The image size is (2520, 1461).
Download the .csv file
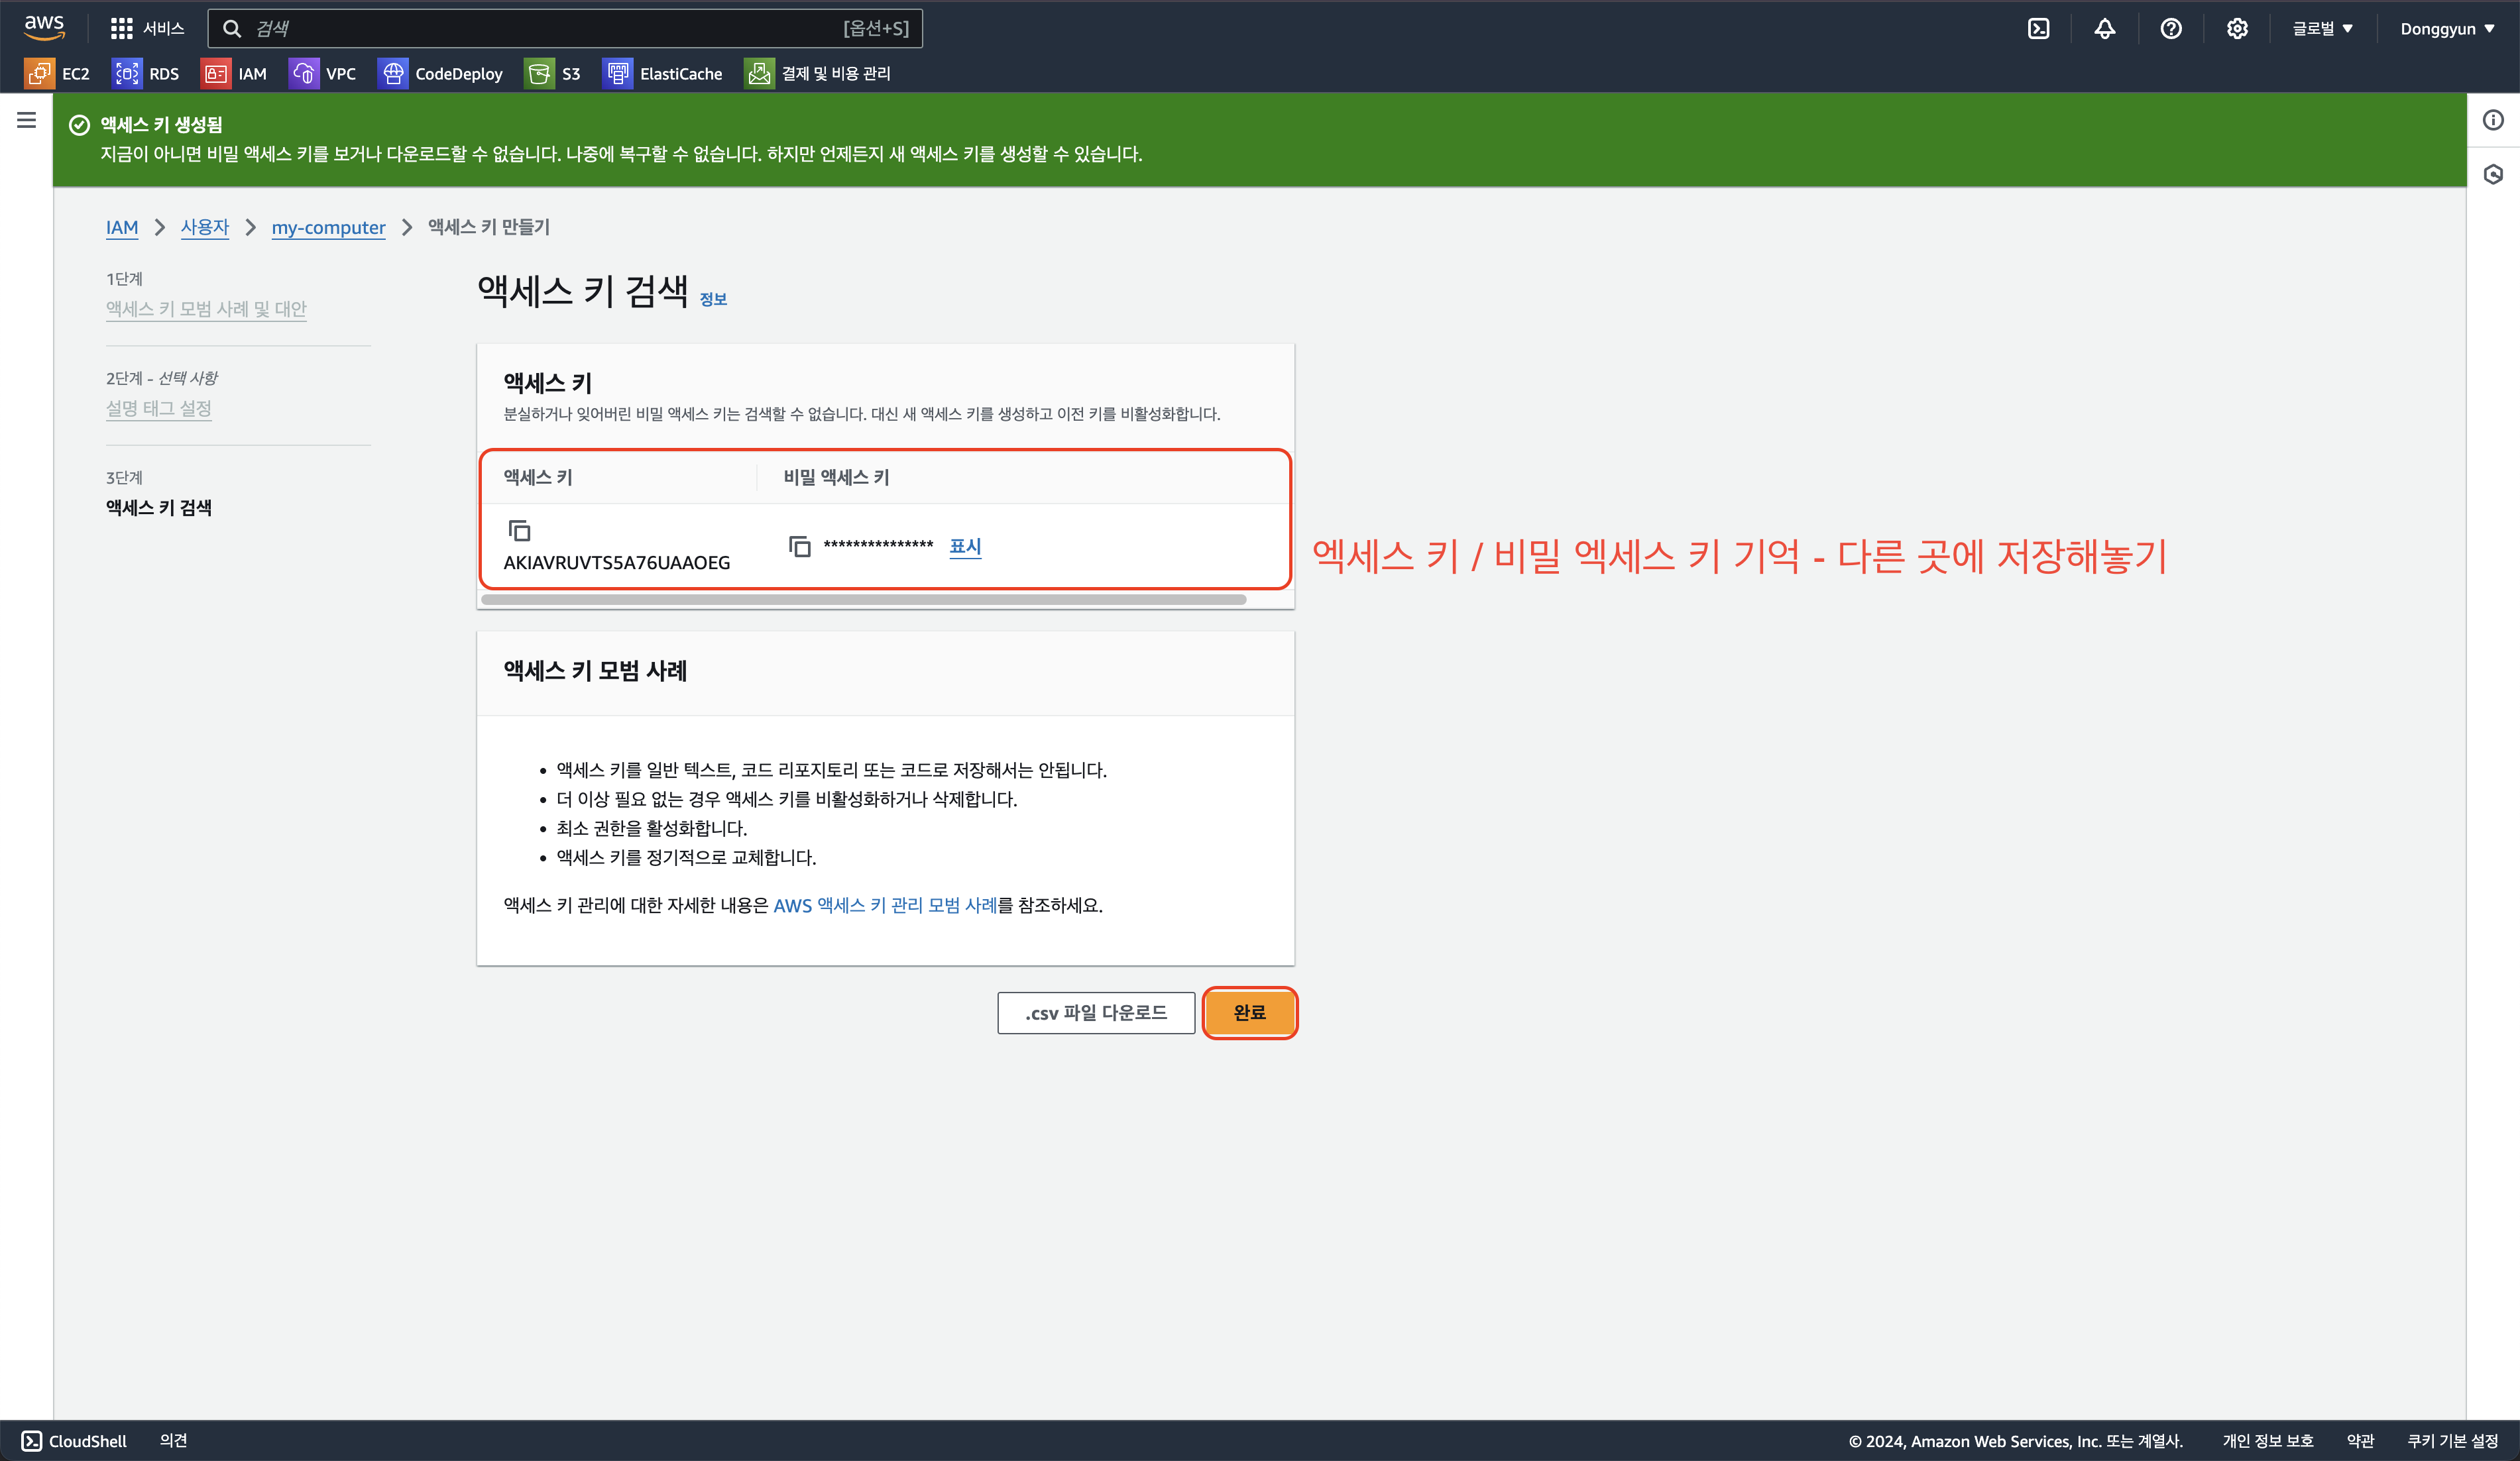pos(1095,1013)
